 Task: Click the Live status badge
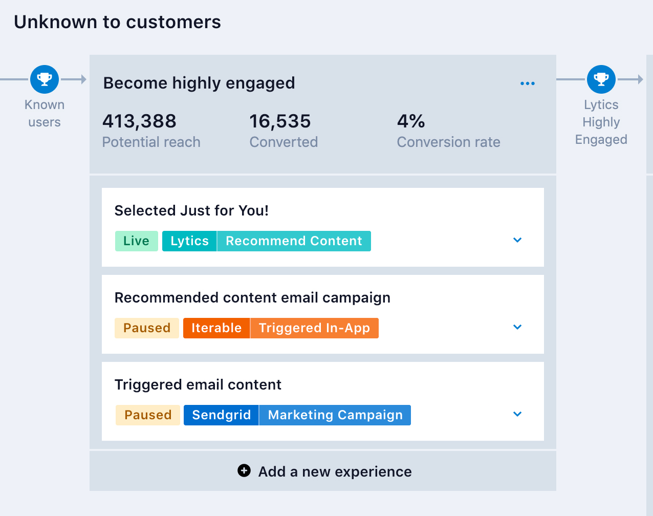(136, 241)
